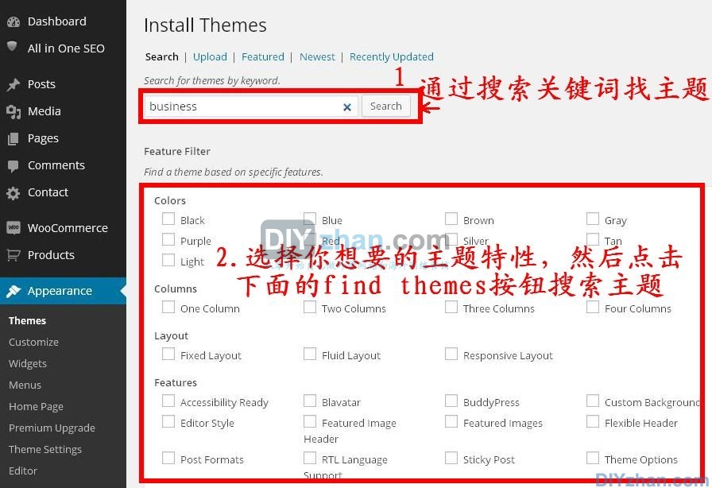Click the Products cart icon
712x488 pixels.
click(x=13, y=255)
